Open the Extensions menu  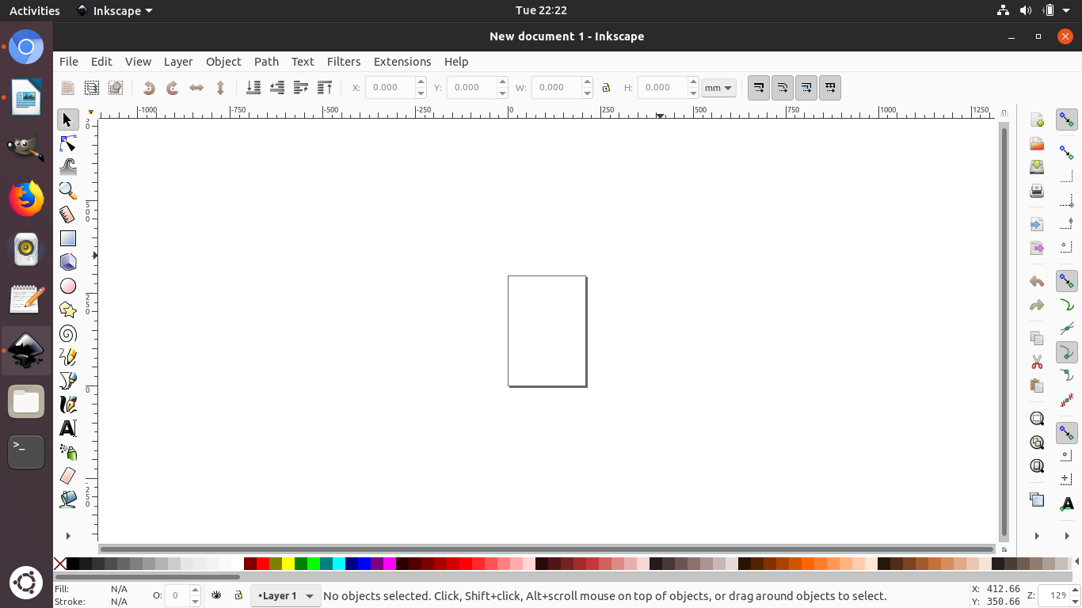(x=402, y=61)
